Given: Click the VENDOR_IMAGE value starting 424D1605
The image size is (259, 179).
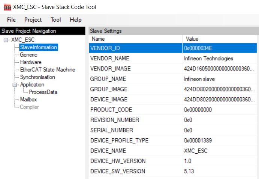Looking at the screenshot, I should (220, 69).
